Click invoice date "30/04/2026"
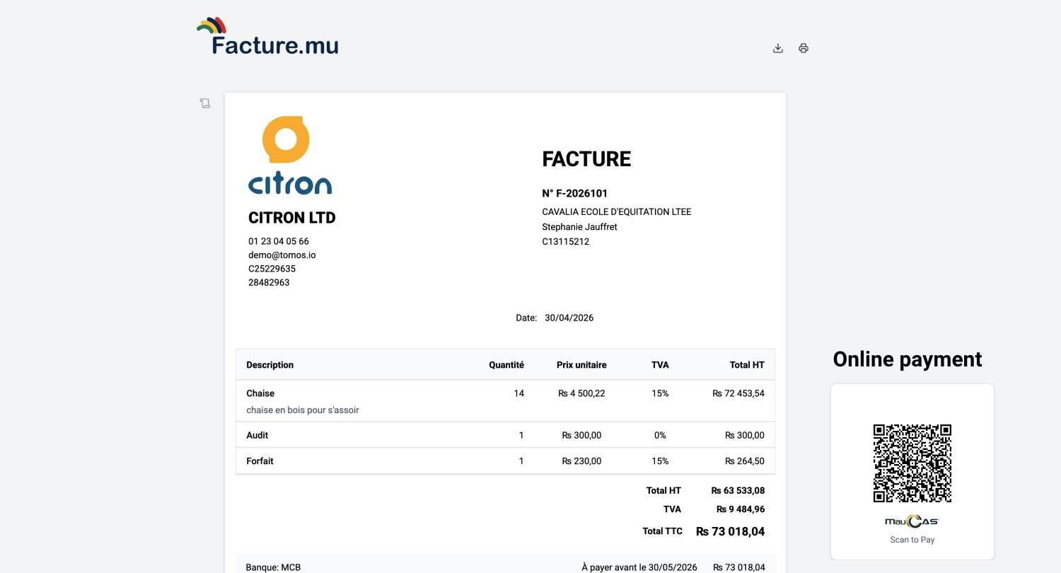This screenshot has height=573, width=1061. [x=569, y=318]
